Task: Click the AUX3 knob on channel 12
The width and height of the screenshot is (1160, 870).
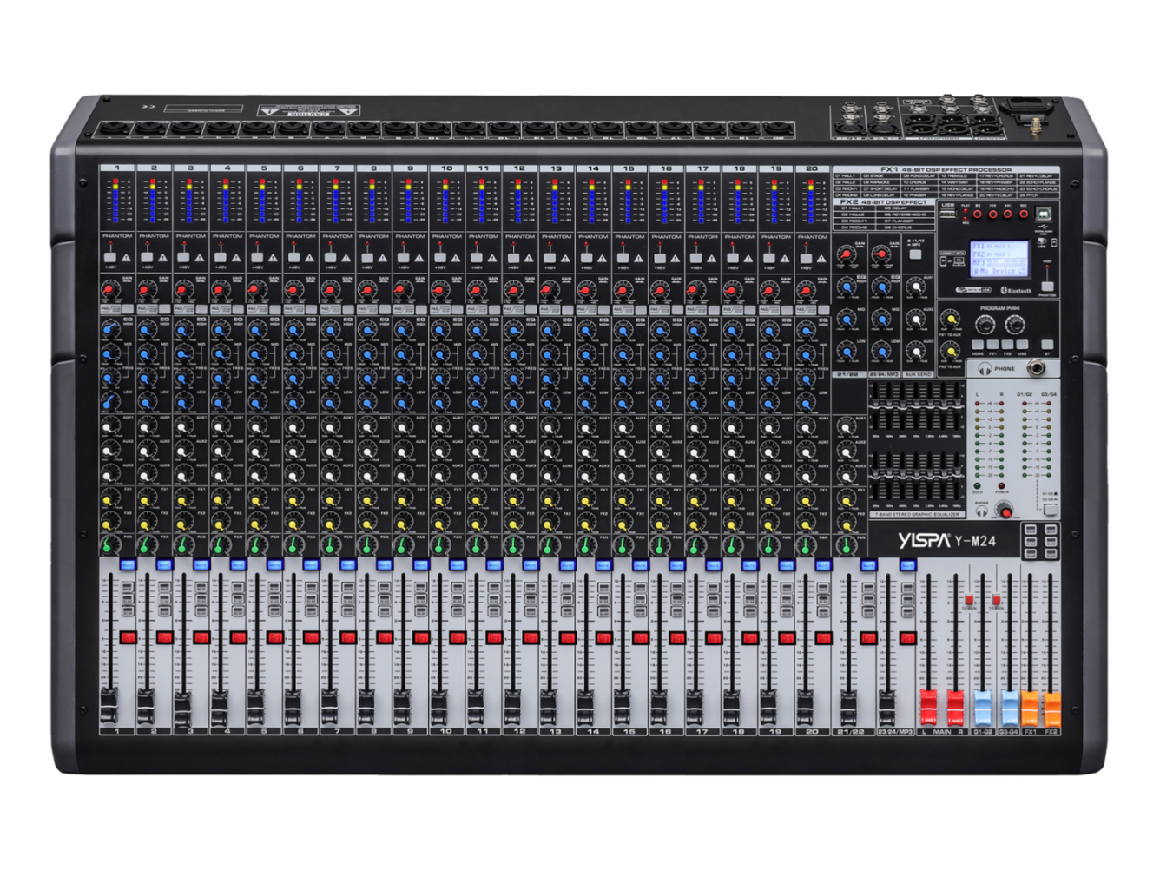Action: (512, 474)
